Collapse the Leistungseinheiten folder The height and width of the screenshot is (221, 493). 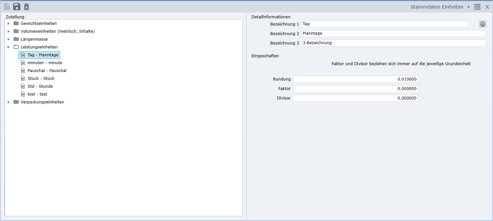[9, 47]
